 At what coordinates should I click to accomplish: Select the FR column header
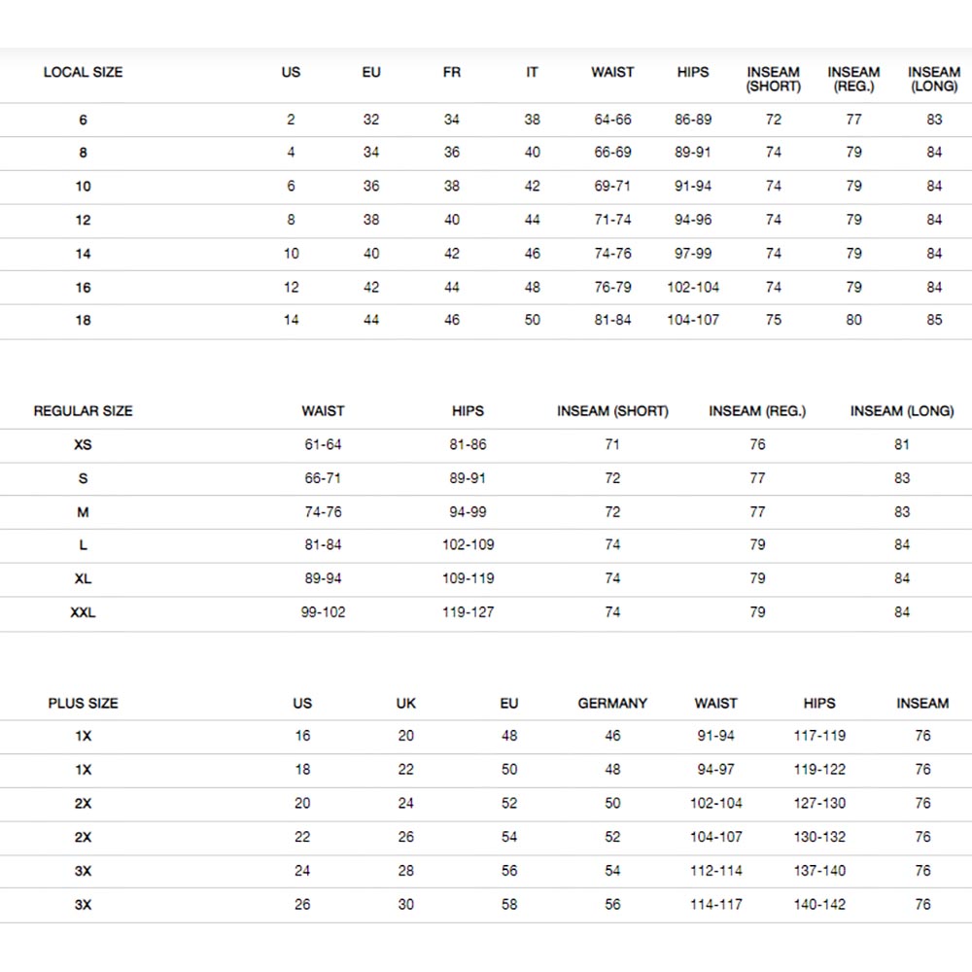452,72
